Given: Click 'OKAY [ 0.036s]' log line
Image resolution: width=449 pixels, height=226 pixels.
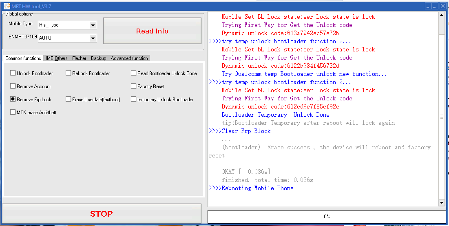Looking at the screenshot, I should pyautogui.click(x=246, y=172).
